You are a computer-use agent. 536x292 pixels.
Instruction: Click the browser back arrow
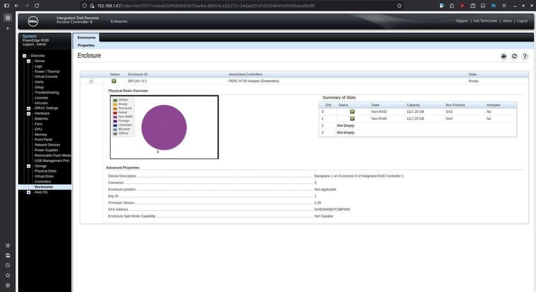click(x=17, y=5)
